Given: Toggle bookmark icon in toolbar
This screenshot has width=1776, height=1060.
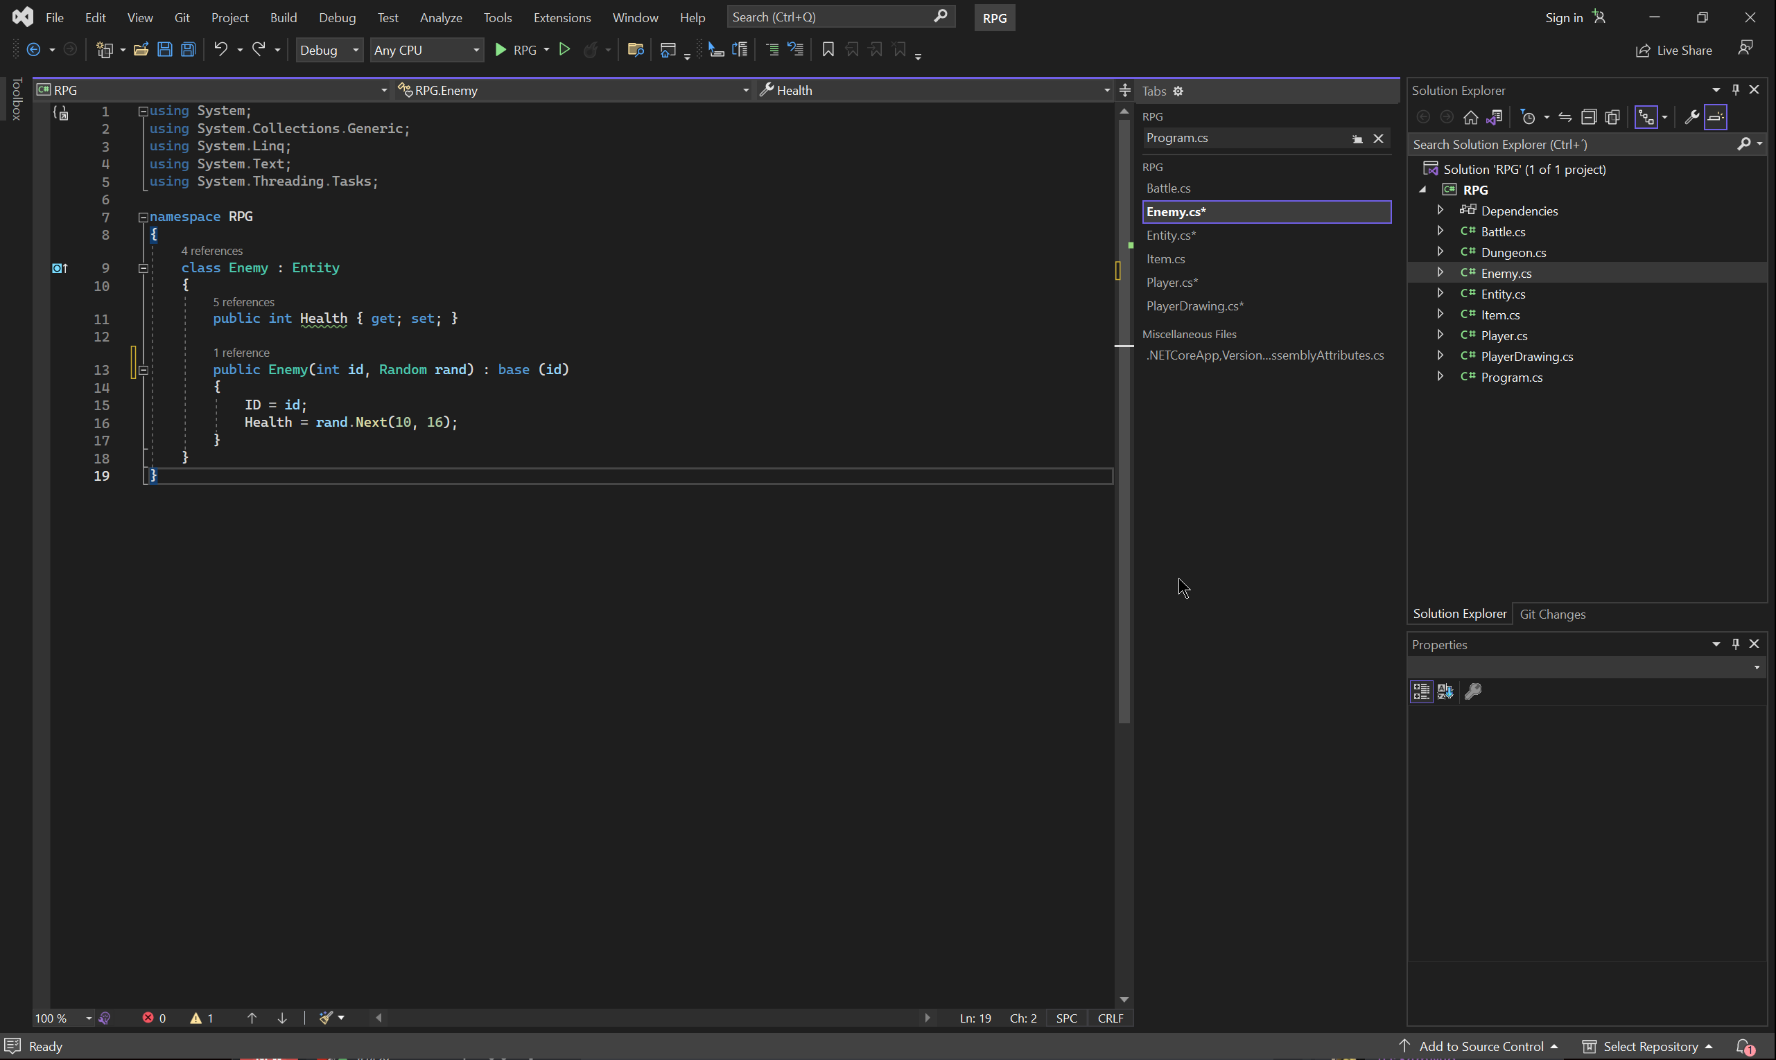Looking at the screenshot, I should [828, 50].
